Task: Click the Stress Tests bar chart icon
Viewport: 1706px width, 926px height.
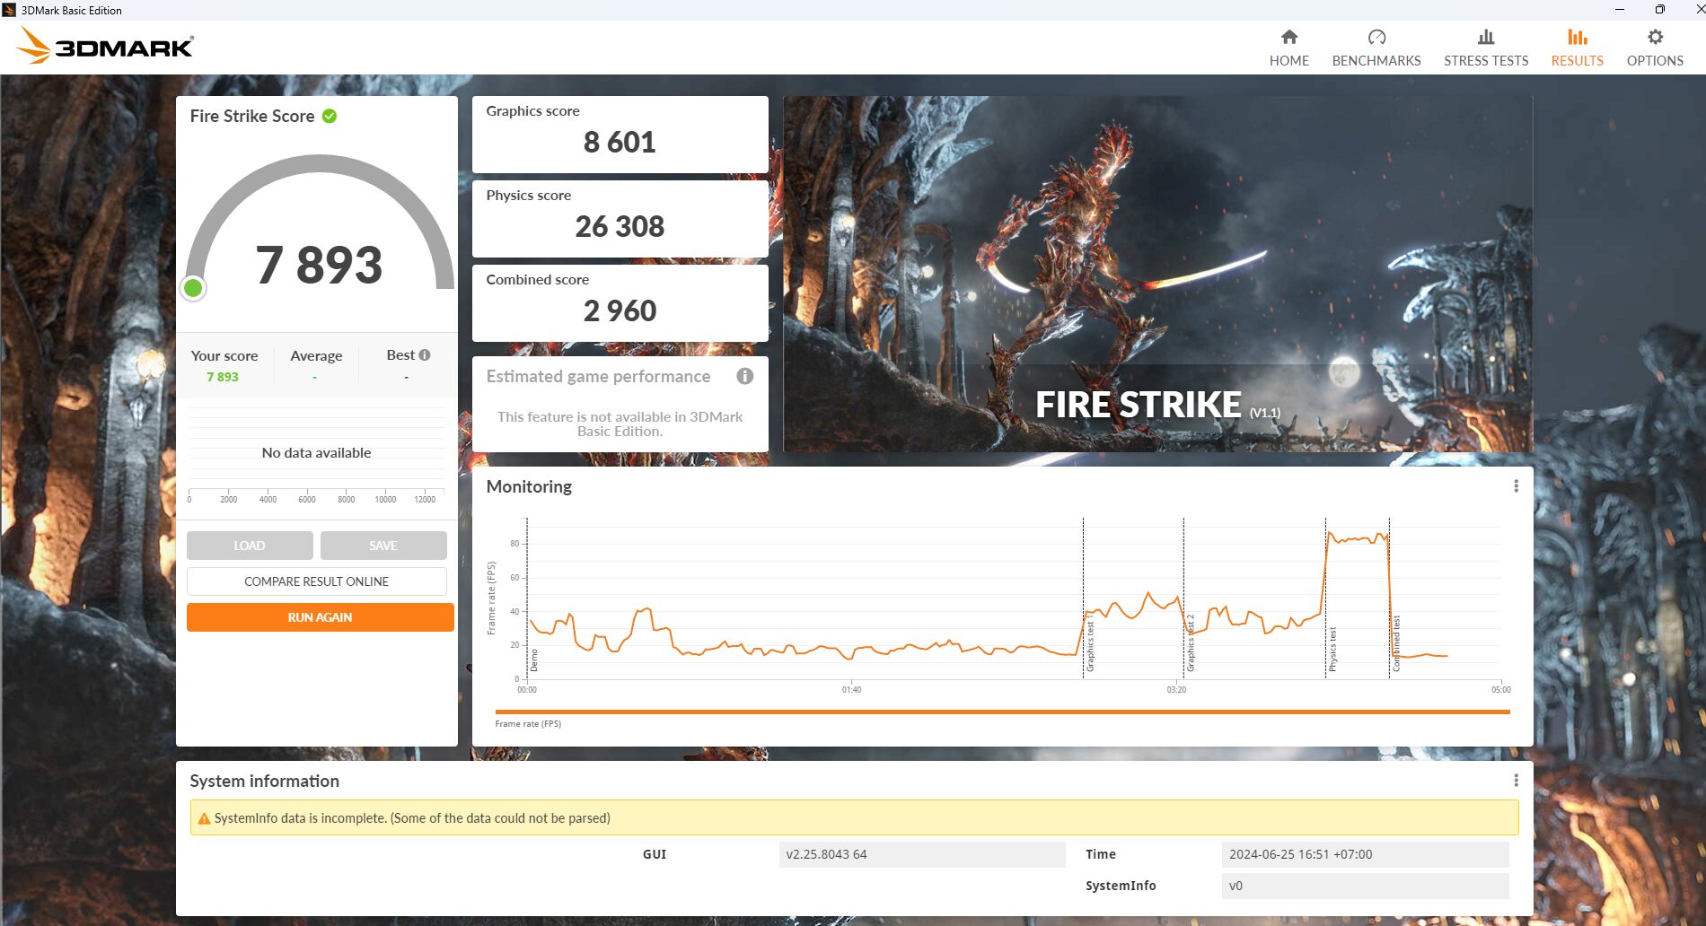Action: point(1486,37)
